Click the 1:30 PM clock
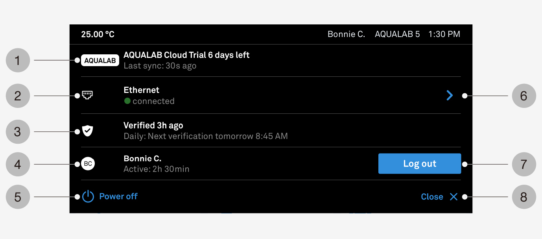 tap(444, 34)
